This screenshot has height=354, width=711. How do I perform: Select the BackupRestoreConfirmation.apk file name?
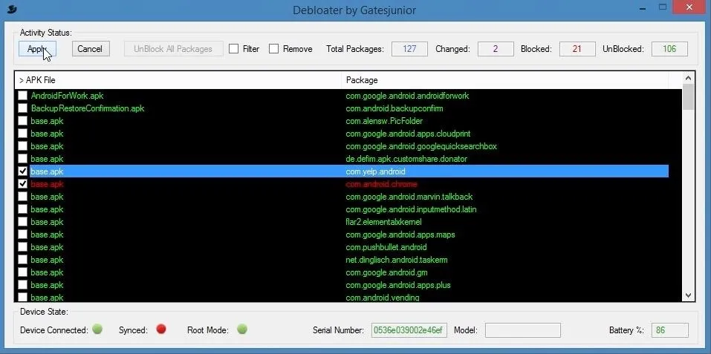(88, 108)
